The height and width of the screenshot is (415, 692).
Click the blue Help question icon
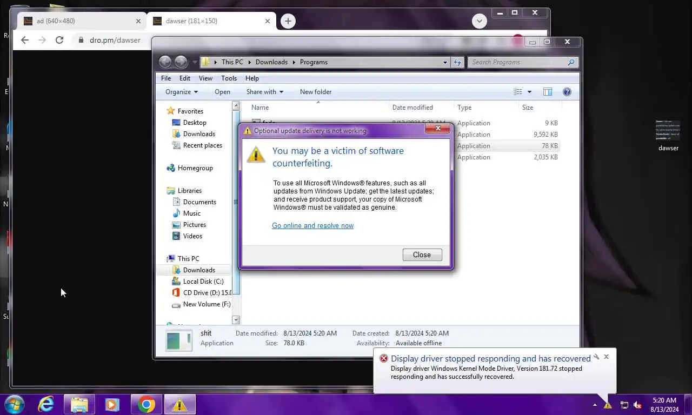pyautogui.click(x=567, y=92)
